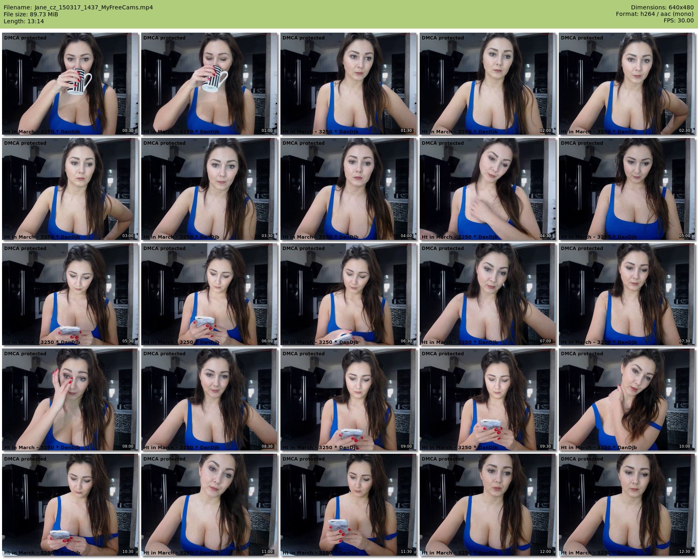
Task: Click the frame marked 02:30
Action: click(627, 84)
